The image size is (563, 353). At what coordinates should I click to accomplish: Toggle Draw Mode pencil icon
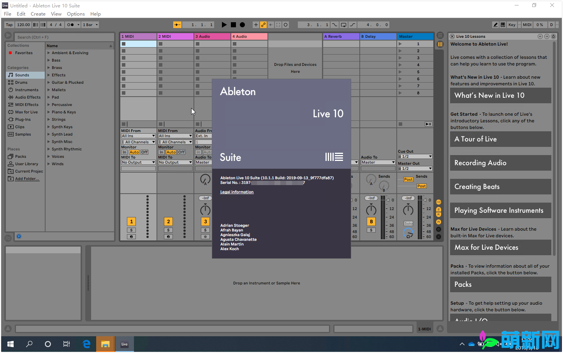[495, 25]
